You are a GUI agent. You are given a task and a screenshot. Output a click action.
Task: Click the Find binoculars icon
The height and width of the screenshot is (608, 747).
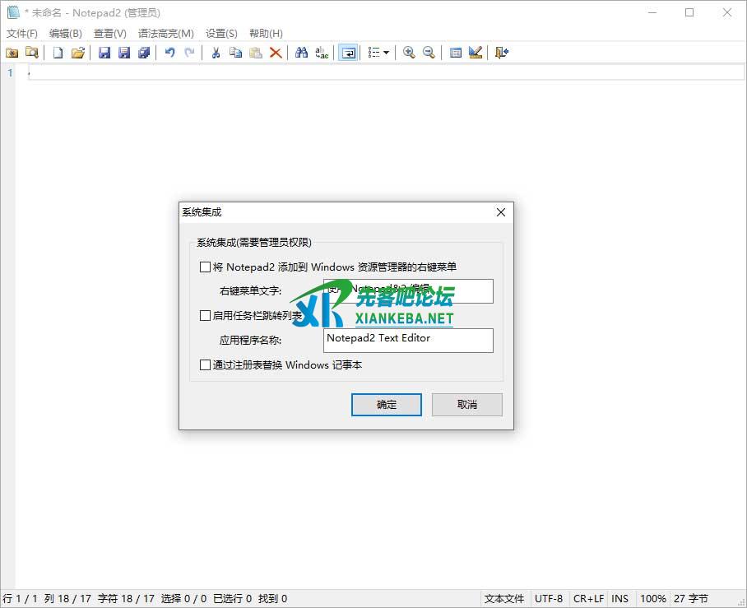[302, 53]
